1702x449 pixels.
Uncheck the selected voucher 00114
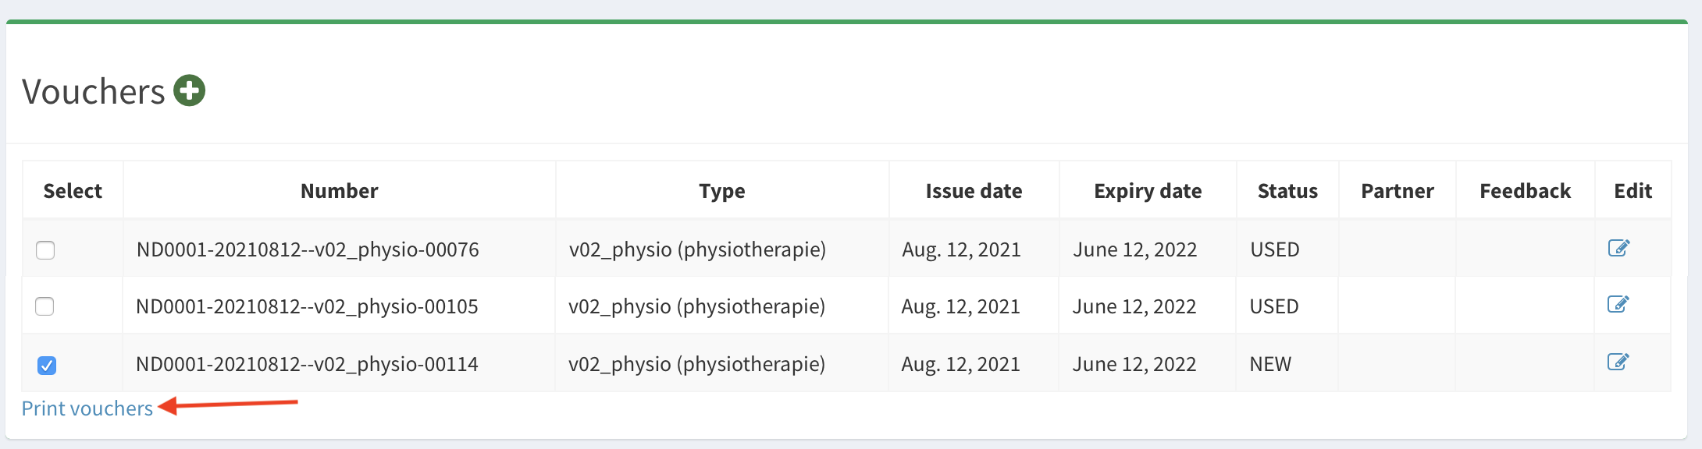(47, 365)
